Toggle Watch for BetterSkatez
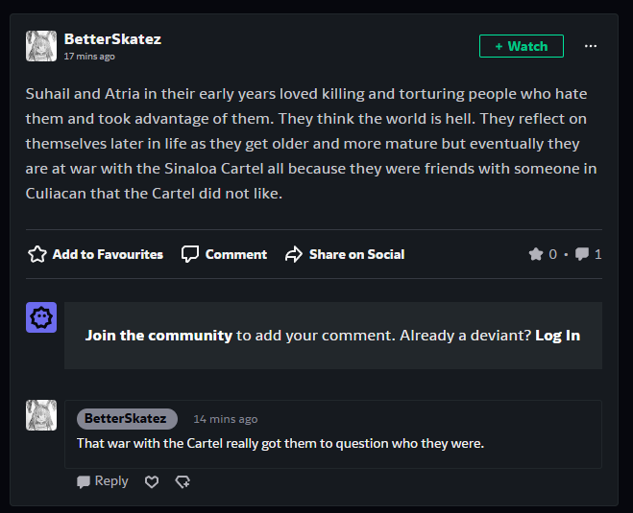This screenshot has height=513, width=633. click(522, 46)
